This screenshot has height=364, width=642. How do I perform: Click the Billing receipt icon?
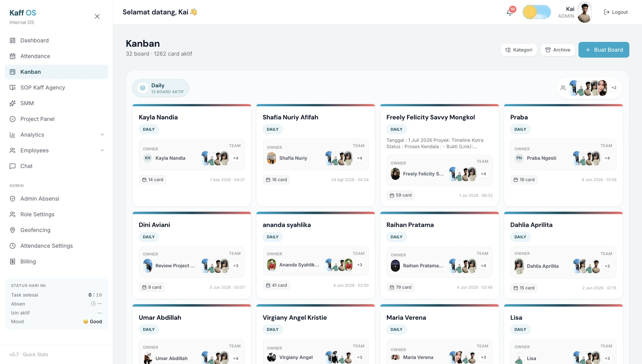(x=12, y=261)
